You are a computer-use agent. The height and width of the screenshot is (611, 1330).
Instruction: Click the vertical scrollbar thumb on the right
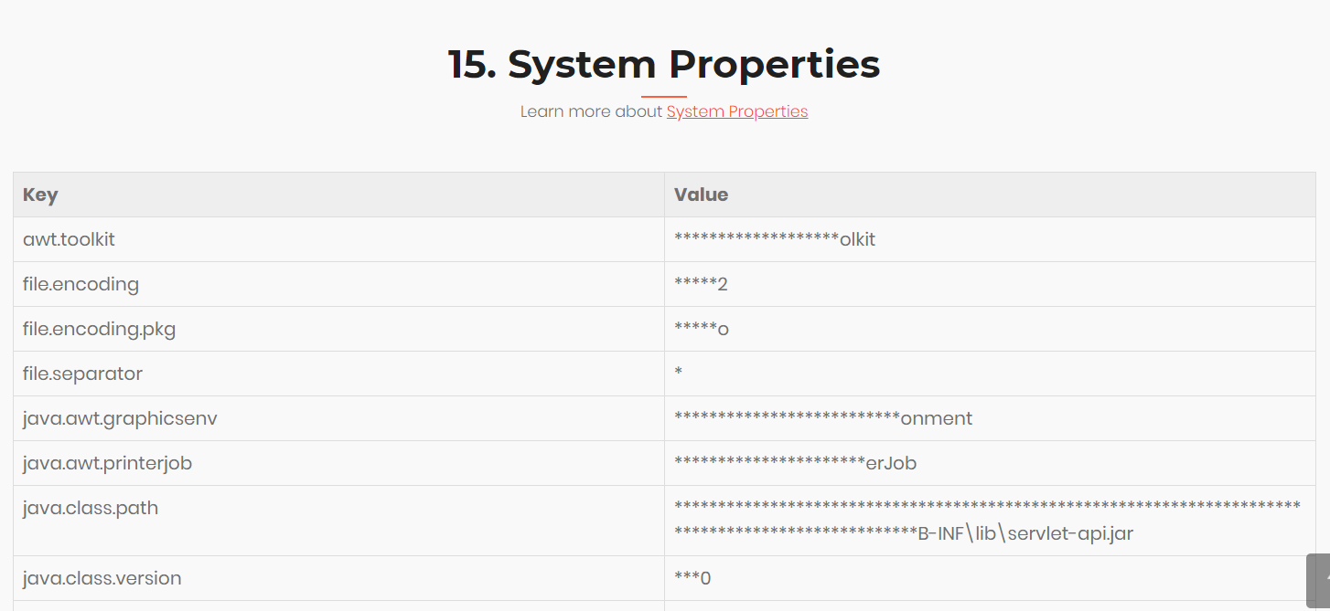tap(1321, 582)
